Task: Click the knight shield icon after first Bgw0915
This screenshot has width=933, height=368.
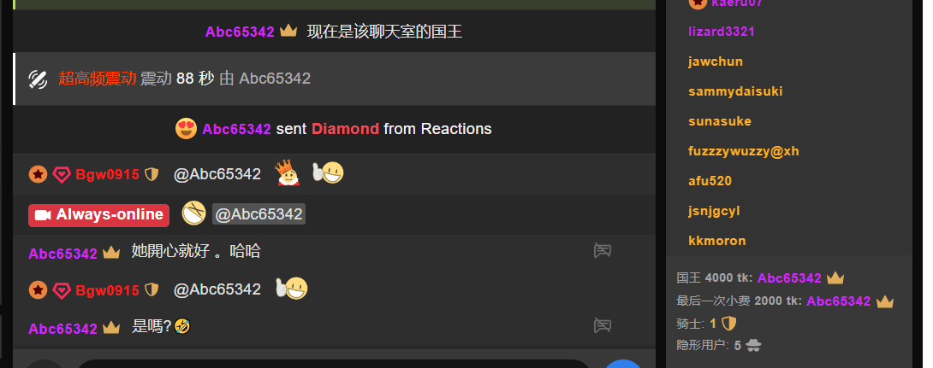Action: (152, 174)
